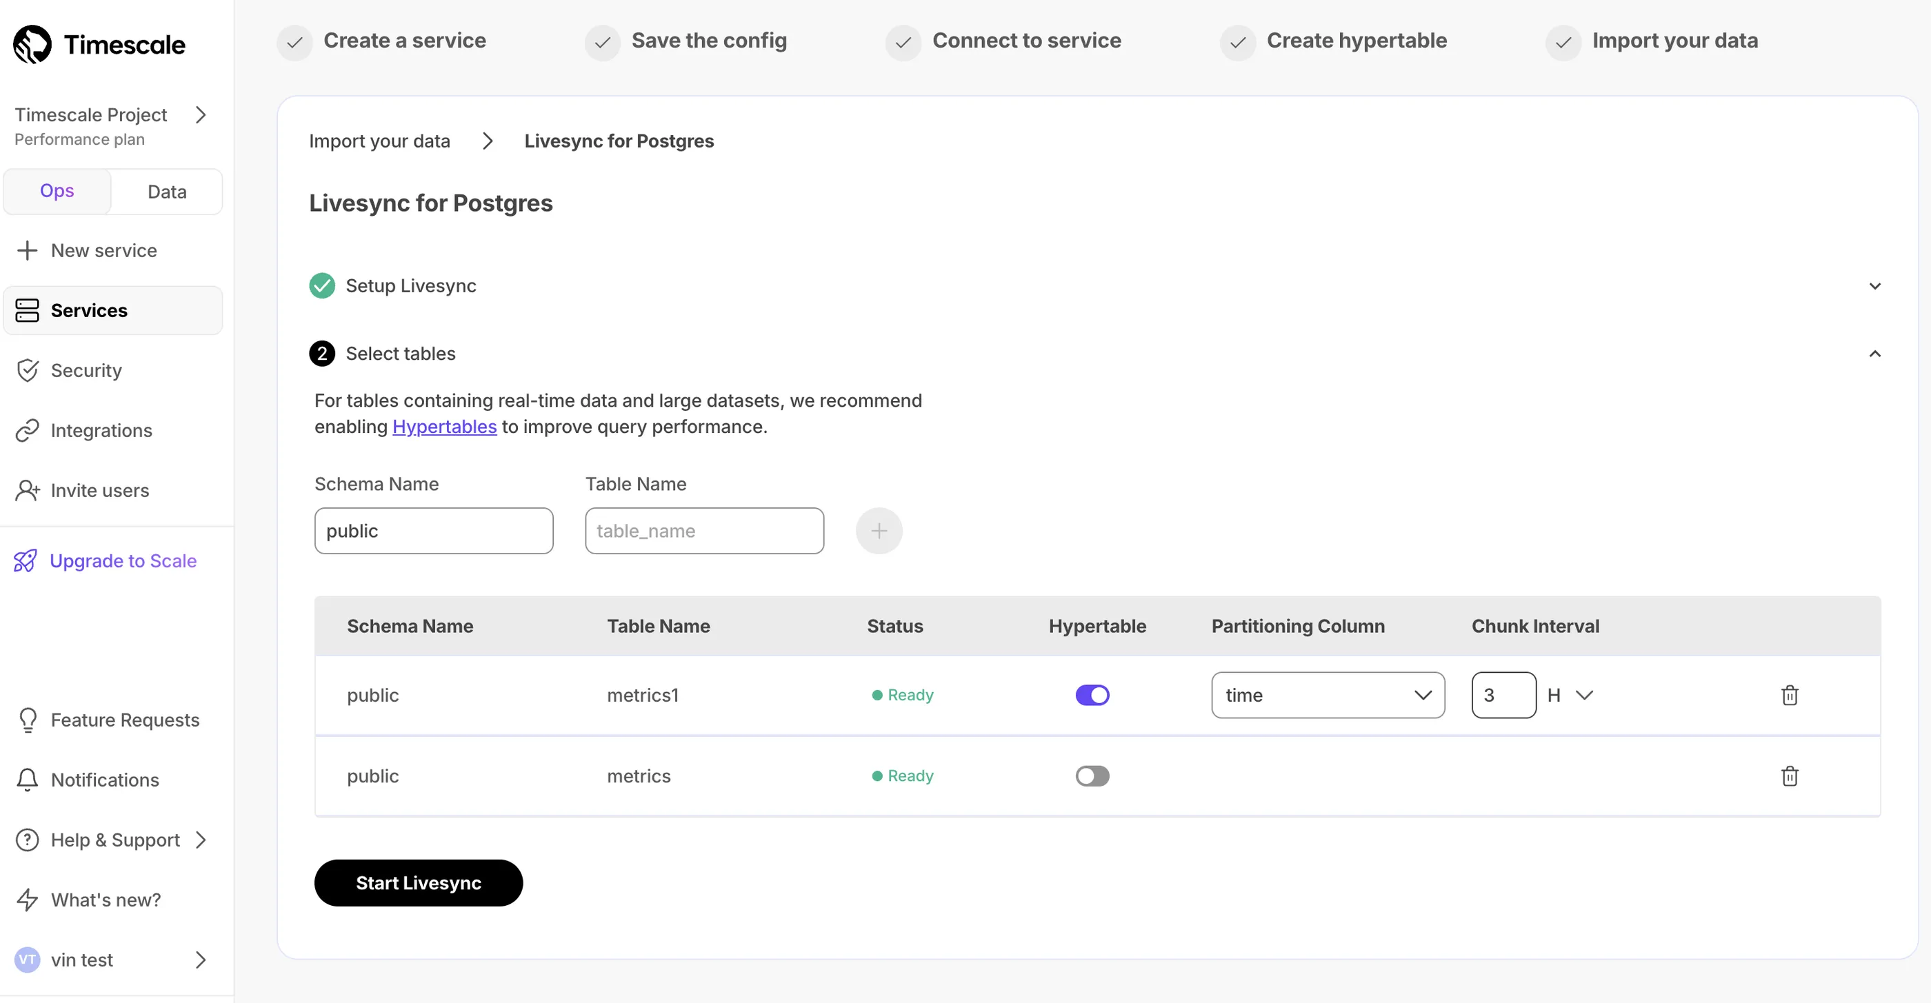Click the Services stack icon
Viewport: 1931px width, 1003px height.
[x=27, y=310]
